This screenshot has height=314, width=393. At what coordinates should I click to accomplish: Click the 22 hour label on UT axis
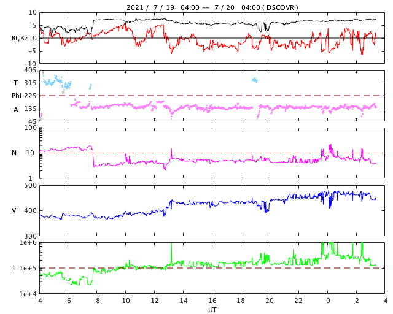pos(299,301)
